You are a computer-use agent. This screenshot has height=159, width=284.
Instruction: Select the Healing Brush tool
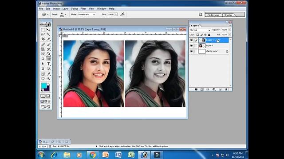(x=43, y=44)
